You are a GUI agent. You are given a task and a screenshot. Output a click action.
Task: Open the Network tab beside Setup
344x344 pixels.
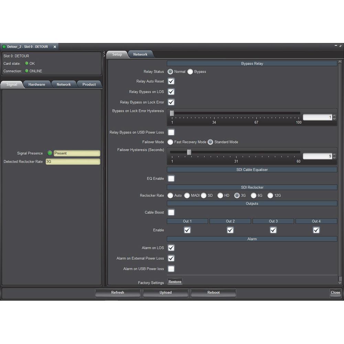pos(140,54)
